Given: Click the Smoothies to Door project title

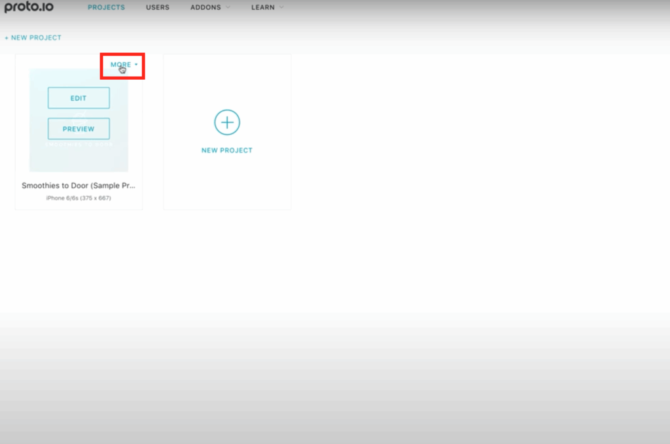Looking at the screenshot, I should click(79, 186).
